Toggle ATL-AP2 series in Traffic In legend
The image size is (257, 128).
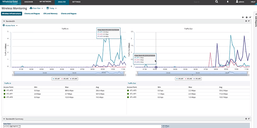[x=66, y=78]
